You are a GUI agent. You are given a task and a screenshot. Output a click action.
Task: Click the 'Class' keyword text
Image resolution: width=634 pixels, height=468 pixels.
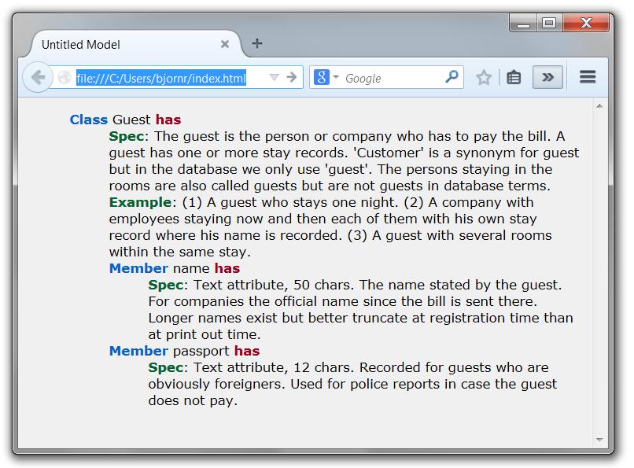pyautogui.click(x=89, y=120)
